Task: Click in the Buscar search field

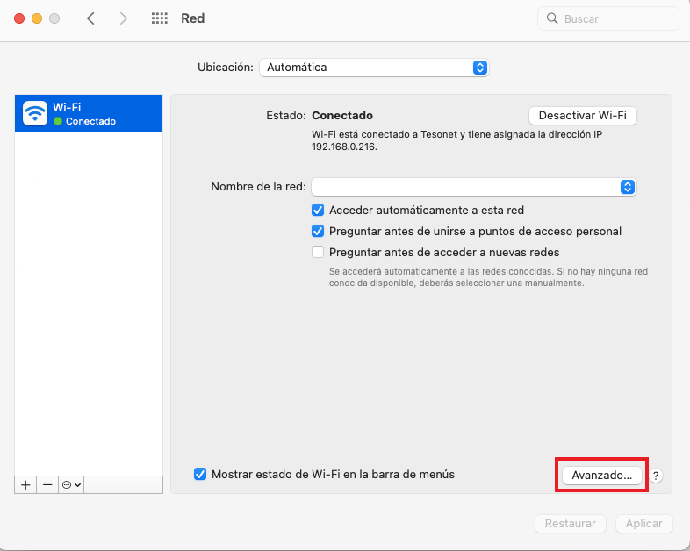Action: (615, 18)
